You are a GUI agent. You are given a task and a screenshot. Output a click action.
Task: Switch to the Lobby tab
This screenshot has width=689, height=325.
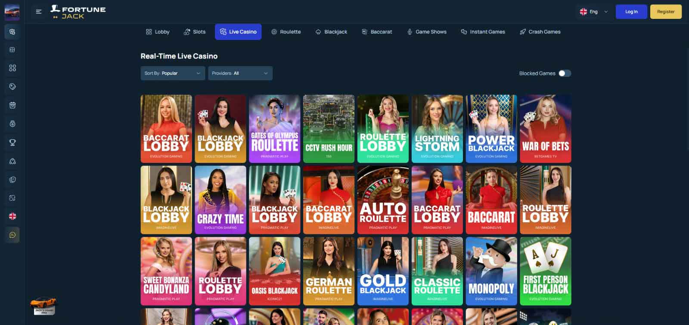[x=158, y=32]
